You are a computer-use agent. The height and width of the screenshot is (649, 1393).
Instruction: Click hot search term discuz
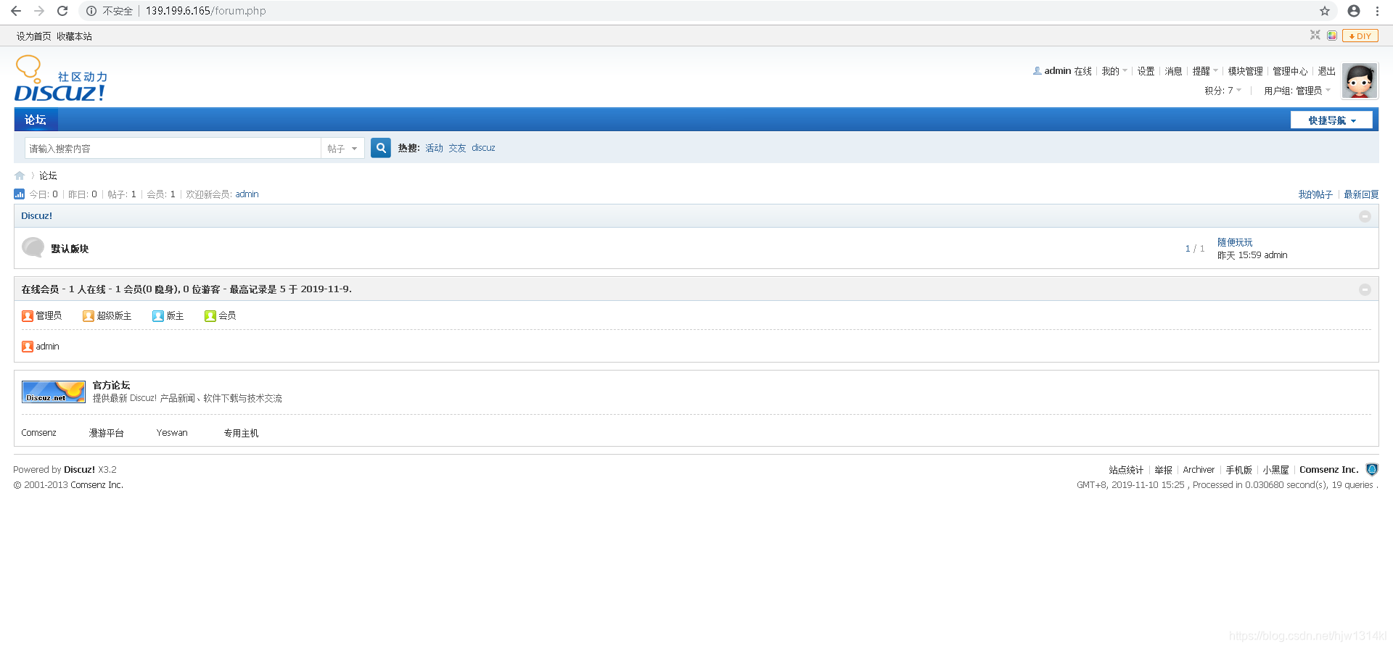point(483,148)
